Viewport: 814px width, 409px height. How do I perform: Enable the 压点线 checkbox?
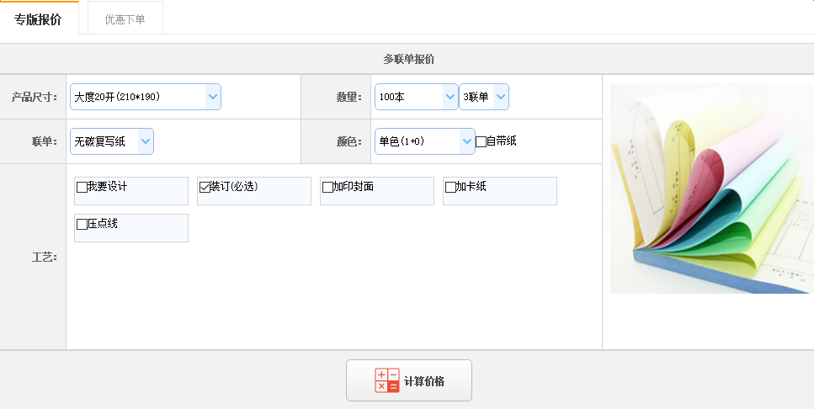click(82, 224)
